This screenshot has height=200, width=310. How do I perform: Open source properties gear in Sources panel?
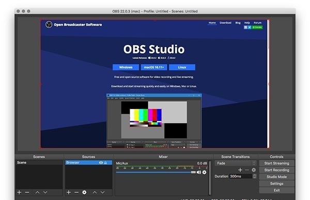click(84, 192)
